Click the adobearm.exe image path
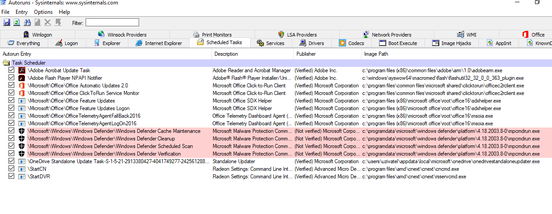Viewport: 552px width, 214px height. coord(432,70)
